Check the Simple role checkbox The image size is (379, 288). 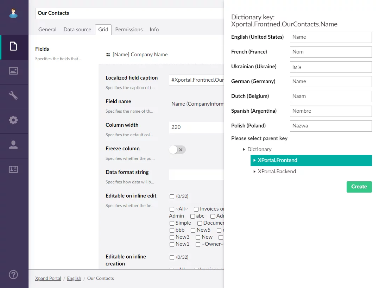pos(172,223)
